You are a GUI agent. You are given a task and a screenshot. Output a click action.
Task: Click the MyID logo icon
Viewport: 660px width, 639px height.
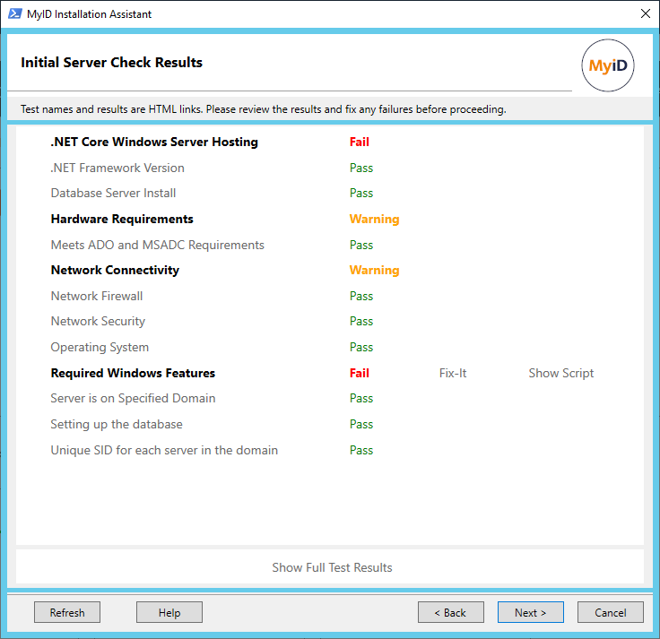pos(608,66)
